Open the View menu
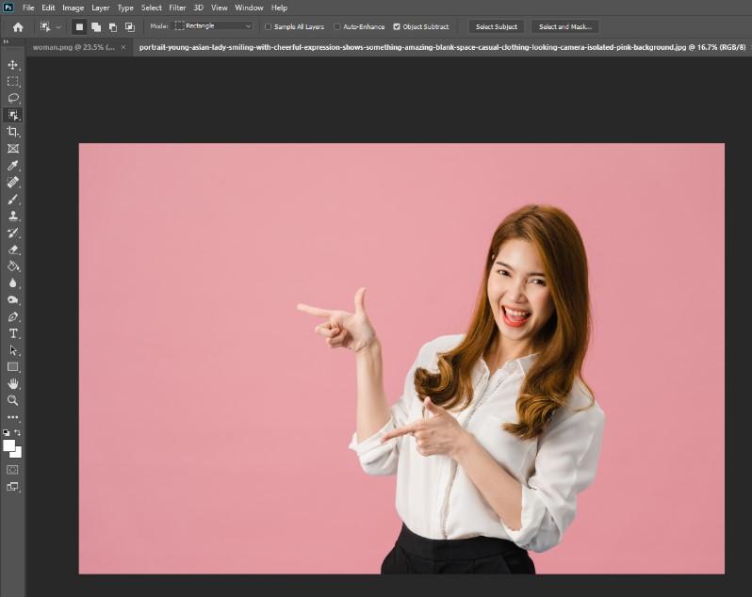The width and height of the screenshot is (752, 597). coord(220,8)
